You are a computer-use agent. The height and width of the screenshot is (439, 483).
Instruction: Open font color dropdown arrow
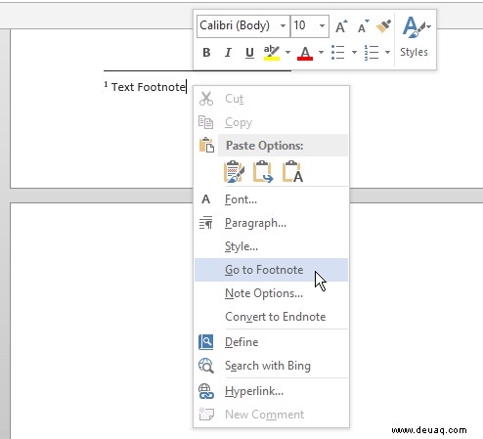321,52
